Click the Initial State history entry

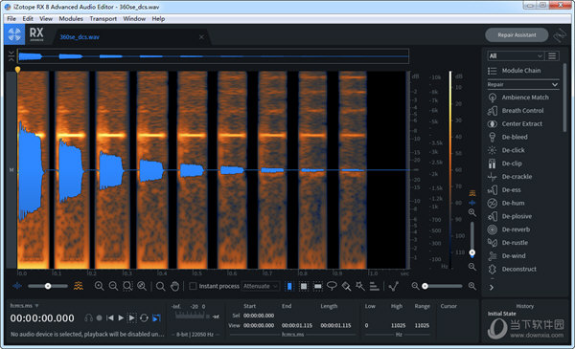click(501, 314)
